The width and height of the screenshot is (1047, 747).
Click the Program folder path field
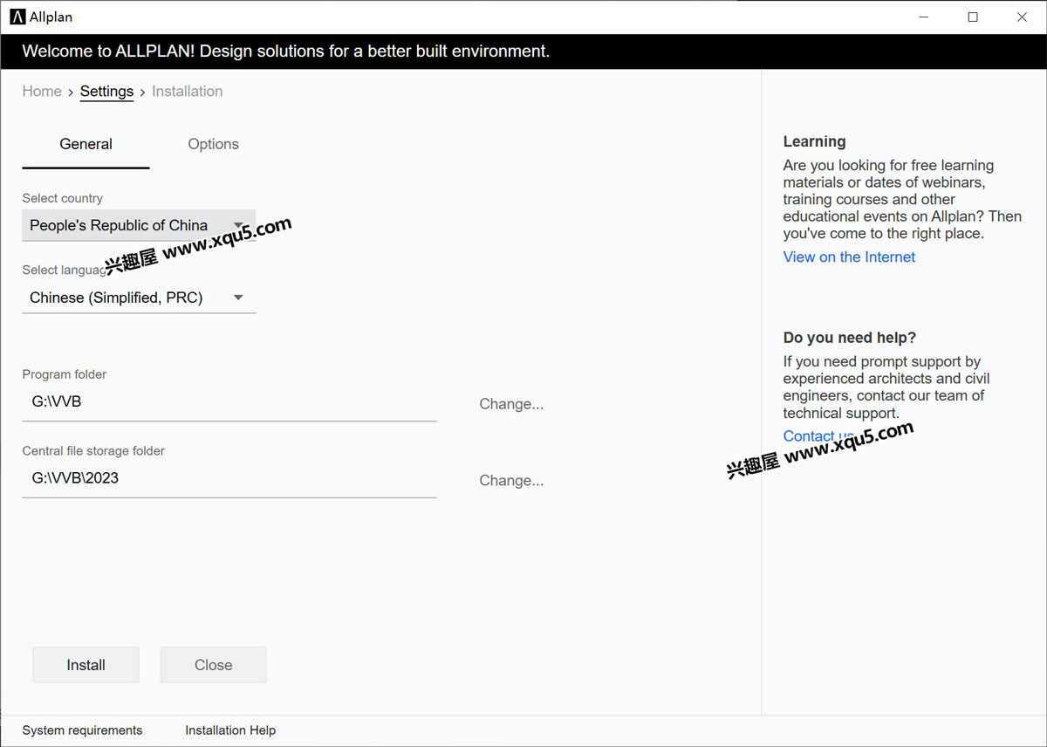(229, 402)
